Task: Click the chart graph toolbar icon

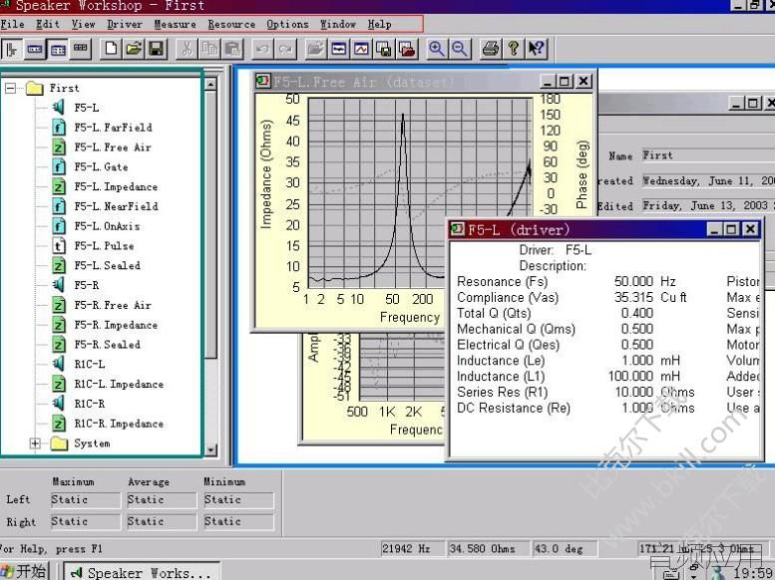Action: point(361,49)
